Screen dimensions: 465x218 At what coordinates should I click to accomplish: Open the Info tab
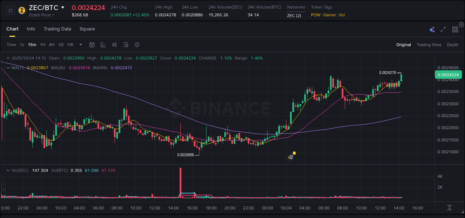pos(31,29)
